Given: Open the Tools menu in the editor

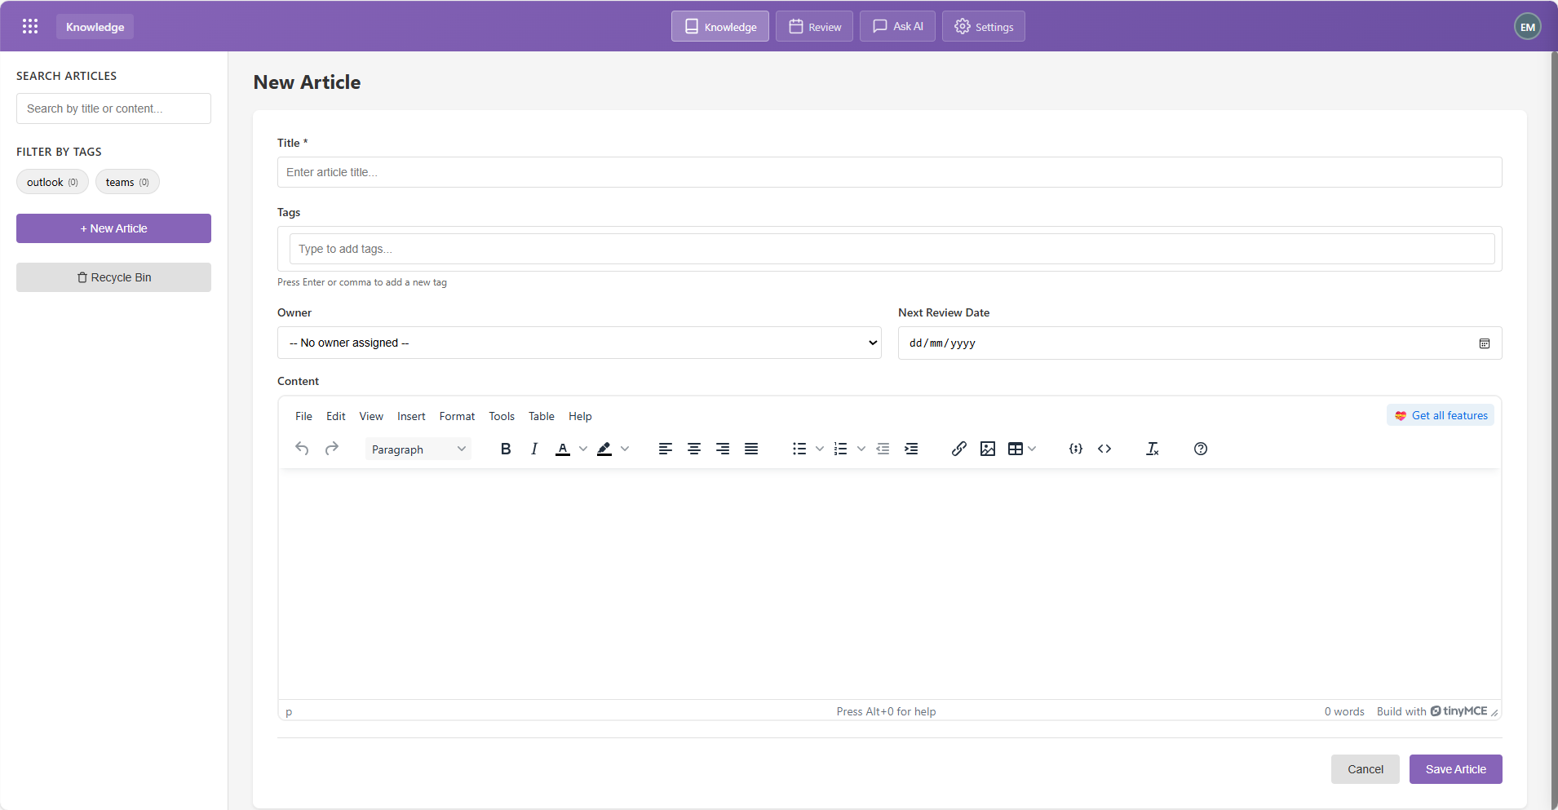Looking at the screenshot, I should pyautogui.click(x=502, y=416).
